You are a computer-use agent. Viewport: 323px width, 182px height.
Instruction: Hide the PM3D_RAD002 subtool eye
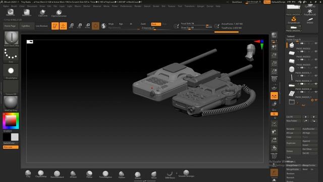click(316, 43)
